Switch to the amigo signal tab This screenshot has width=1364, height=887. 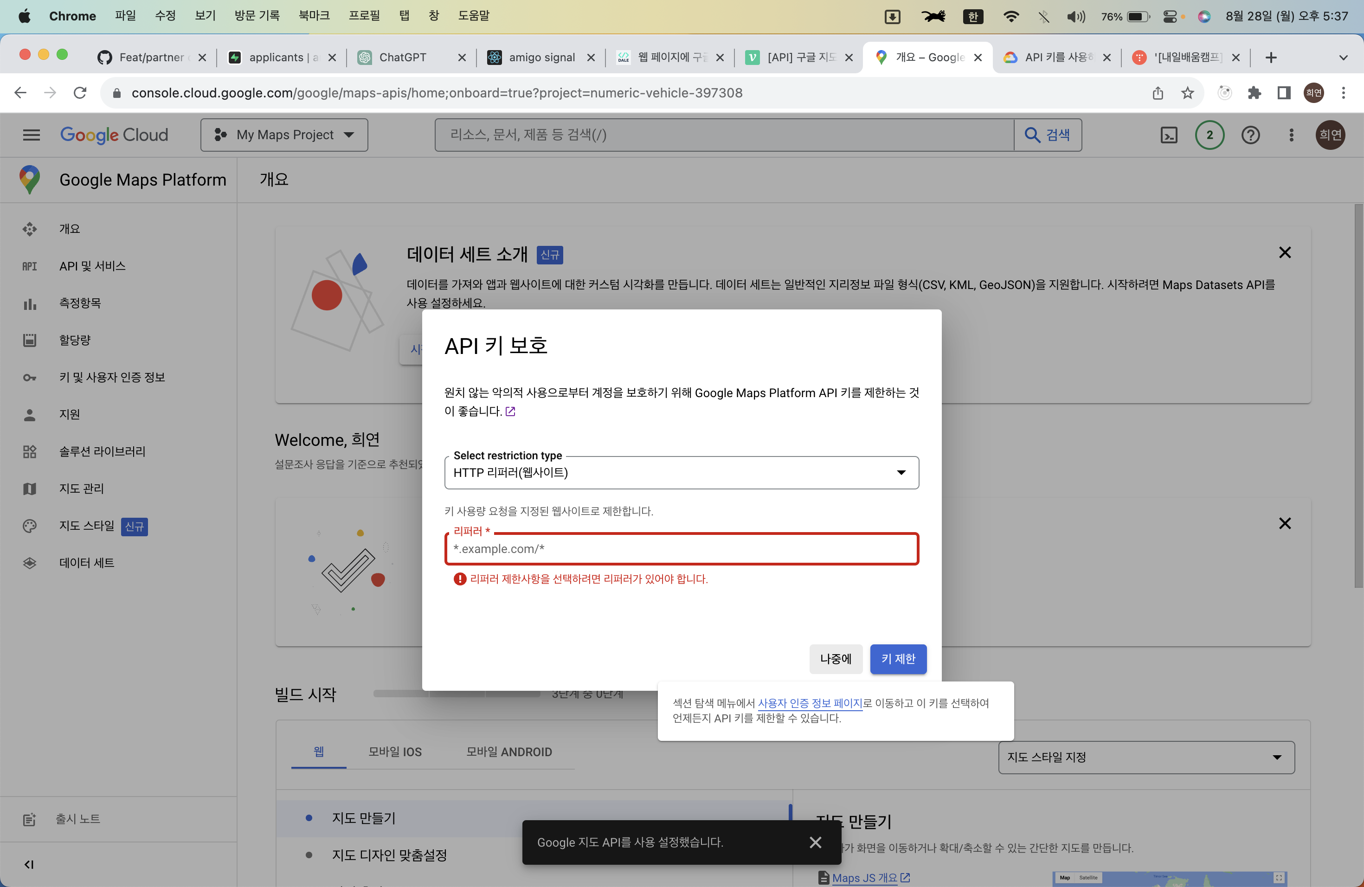(540, 58)
